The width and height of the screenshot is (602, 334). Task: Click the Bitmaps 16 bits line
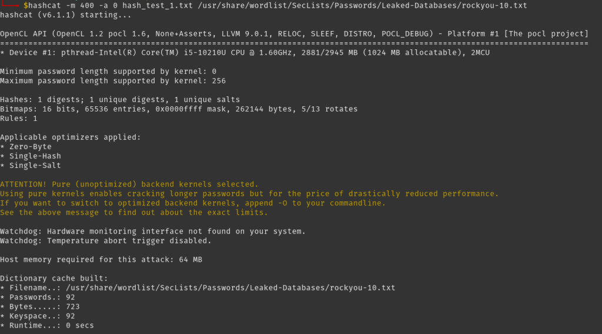point(179,109)
